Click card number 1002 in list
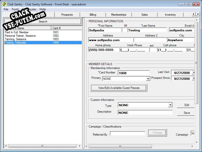 click(56, 36)
